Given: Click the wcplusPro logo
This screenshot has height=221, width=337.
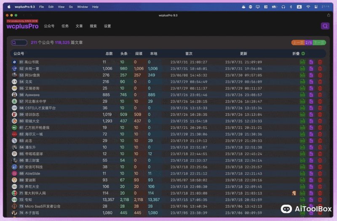Looking at the screenshot, I should pos(23,26).
